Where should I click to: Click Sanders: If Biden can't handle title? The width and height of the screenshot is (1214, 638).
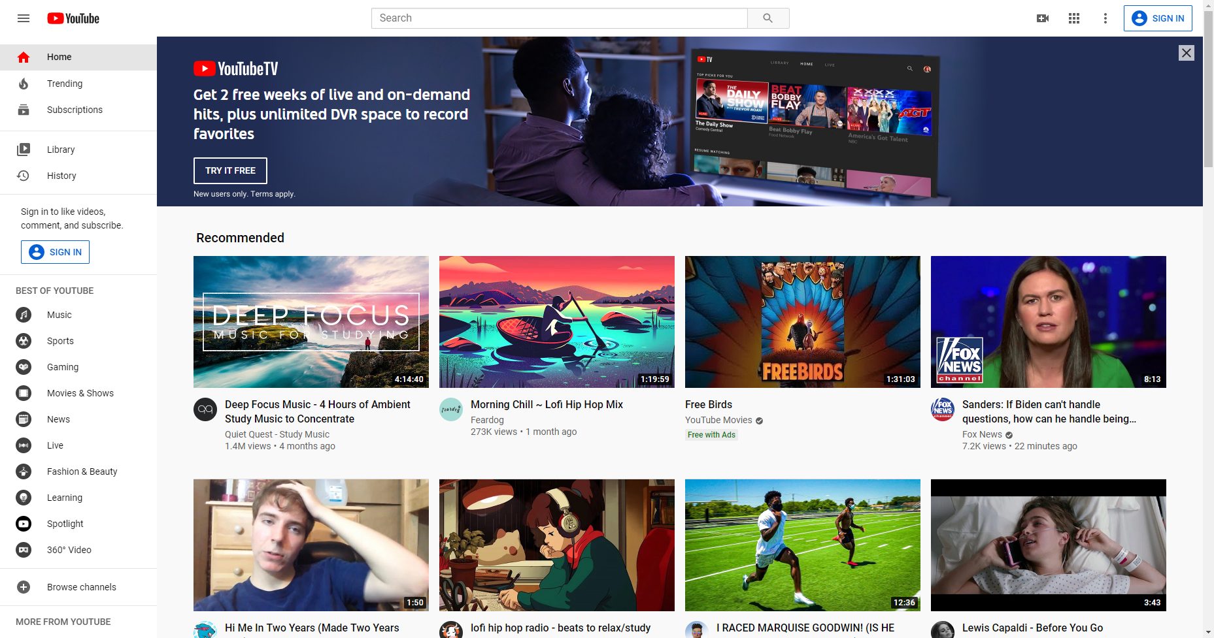tap(1049, 411)
